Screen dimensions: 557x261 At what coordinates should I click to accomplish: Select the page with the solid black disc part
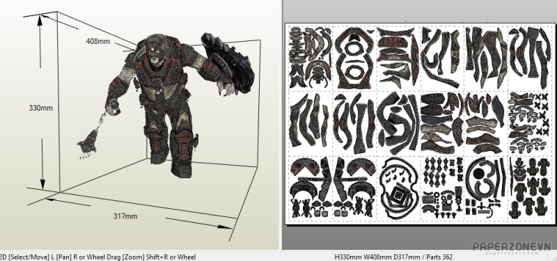click(x=486, y=187)
